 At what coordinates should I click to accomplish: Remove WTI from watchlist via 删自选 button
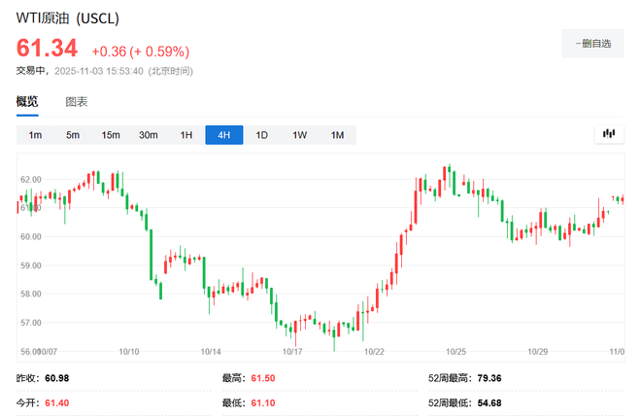tap(592, 44)
